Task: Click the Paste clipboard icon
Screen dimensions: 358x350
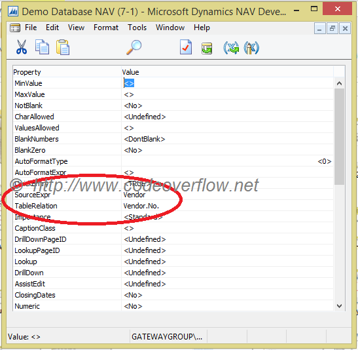Action: [63, 47]
